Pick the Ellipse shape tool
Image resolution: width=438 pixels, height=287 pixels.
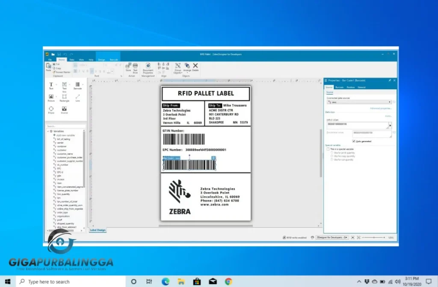tap(51, 110)
